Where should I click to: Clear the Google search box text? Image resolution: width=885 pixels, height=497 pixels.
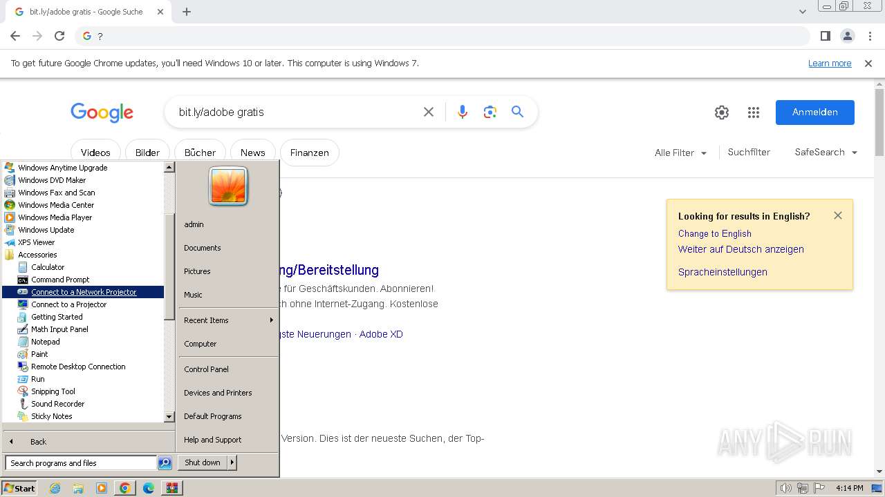coord(429,112)
